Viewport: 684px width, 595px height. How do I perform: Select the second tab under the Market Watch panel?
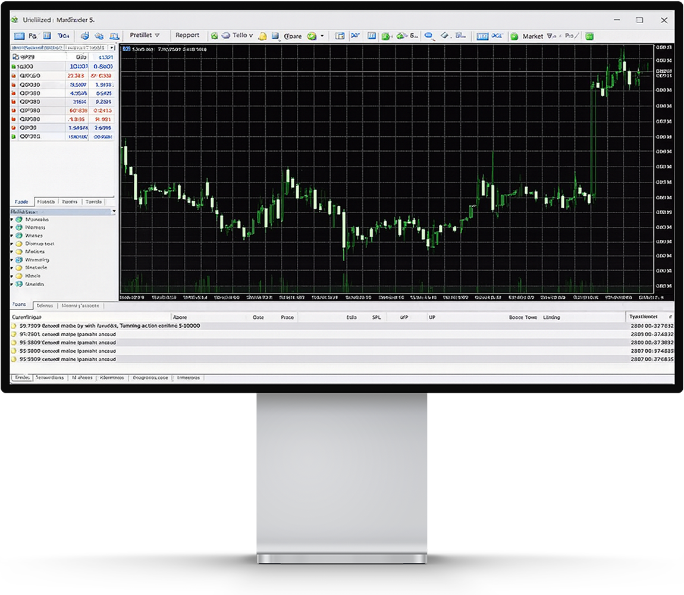[x=46, y=202]
